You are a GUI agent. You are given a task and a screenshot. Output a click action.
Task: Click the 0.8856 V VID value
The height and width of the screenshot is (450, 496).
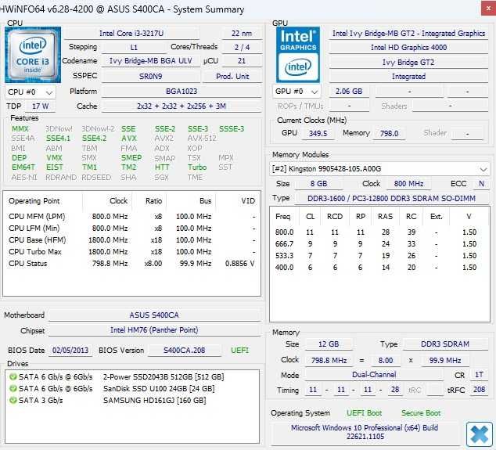239,263
